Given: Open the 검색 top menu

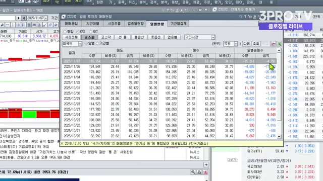Looking at the screenshot, I should coord(153,2).
